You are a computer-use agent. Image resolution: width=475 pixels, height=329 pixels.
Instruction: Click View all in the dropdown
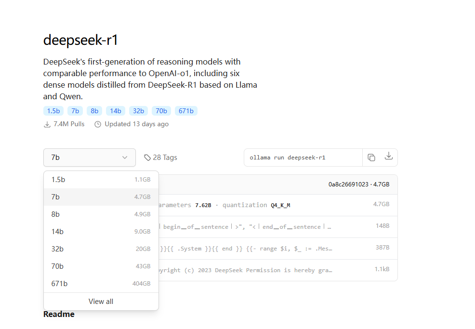(x=101, y=302)
